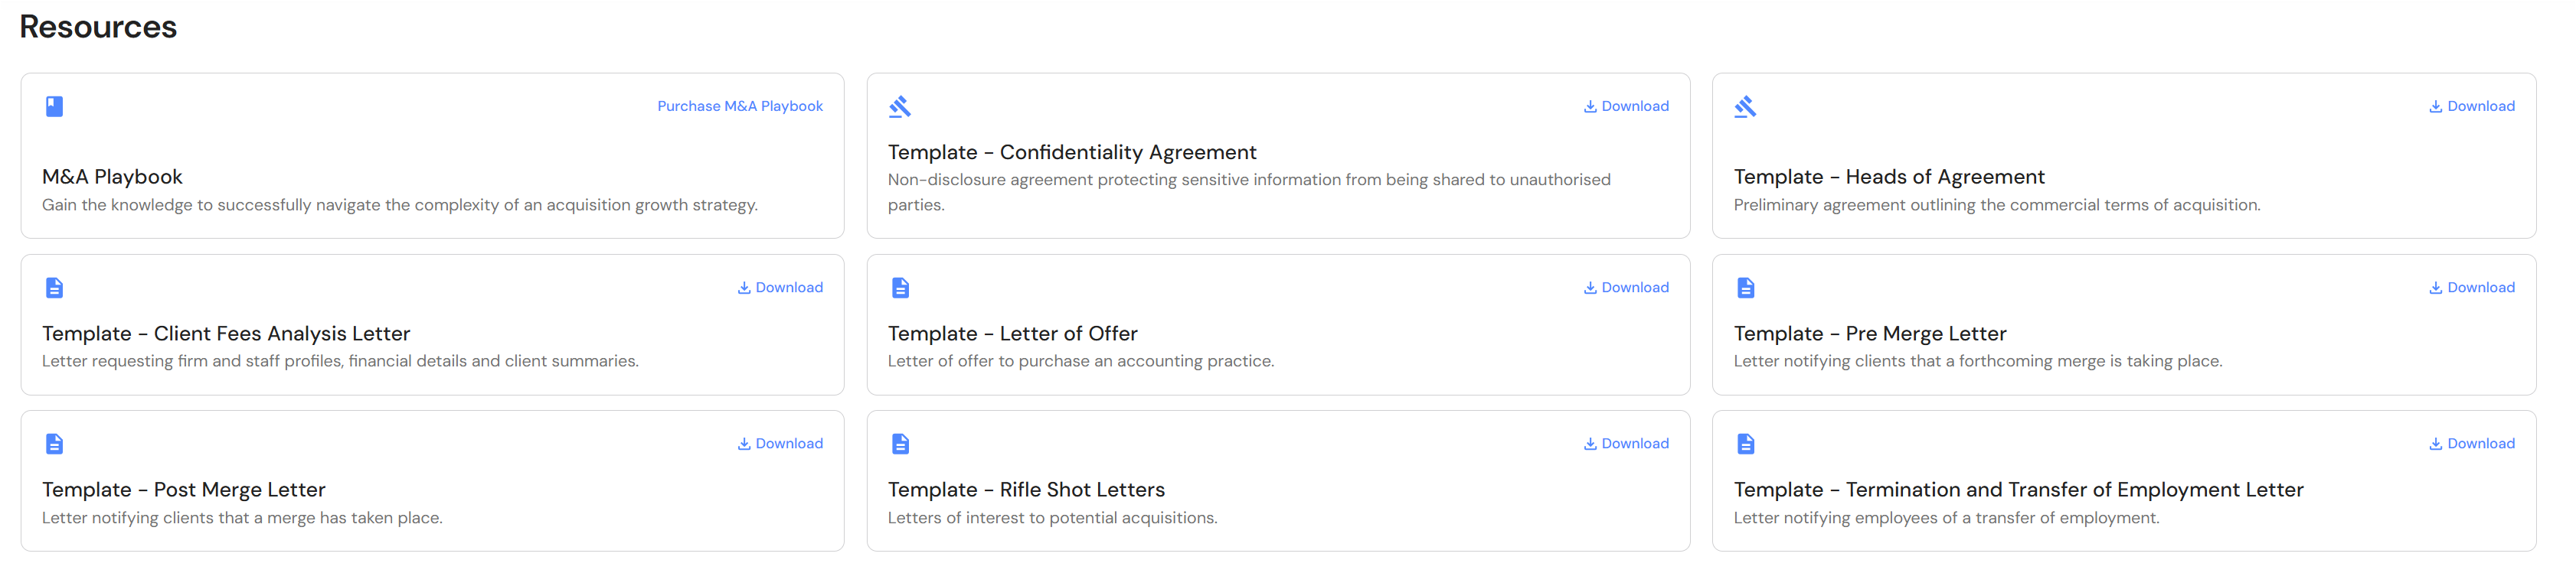Screen dimensions: 2576x586
Task: Download the Letter of Offer template
Action: (1626, 288)
